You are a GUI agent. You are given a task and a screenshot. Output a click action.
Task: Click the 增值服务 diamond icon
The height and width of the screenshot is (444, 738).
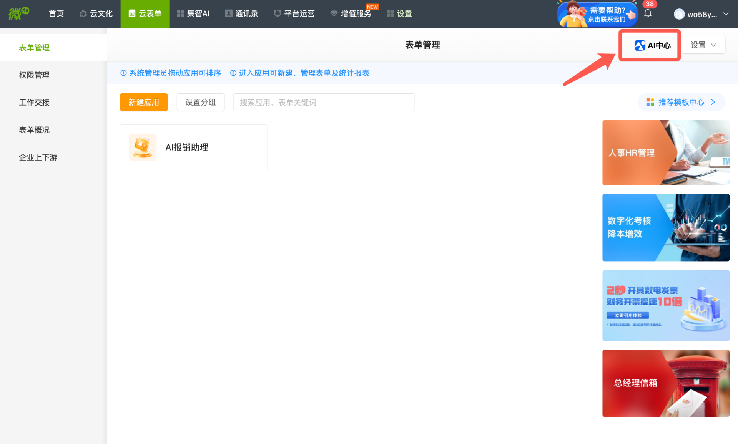(334, 14)
